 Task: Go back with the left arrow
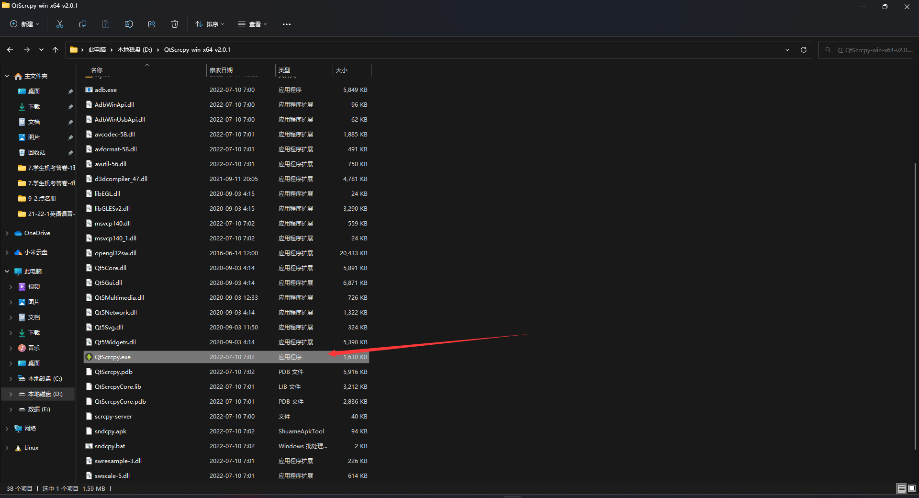[x=10, y=50]
